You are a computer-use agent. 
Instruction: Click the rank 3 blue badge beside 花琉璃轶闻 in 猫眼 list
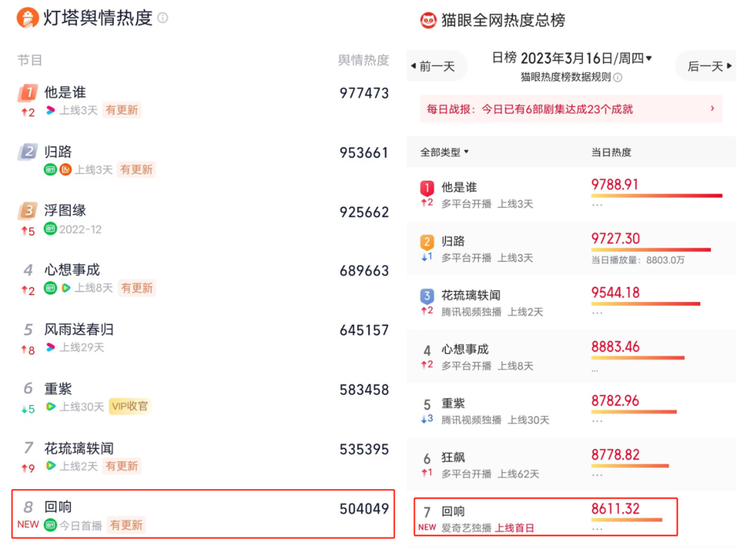coord(427,295)
